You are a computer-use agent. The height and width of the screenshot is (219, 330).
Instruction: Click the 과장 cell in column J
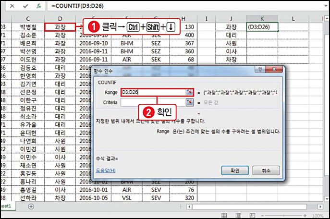click(231, 27)
